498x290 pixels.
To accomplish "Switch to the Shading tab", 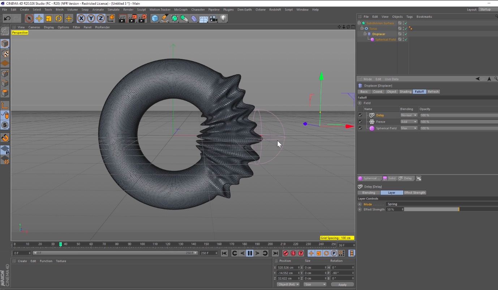I will [x=405, y=92].
